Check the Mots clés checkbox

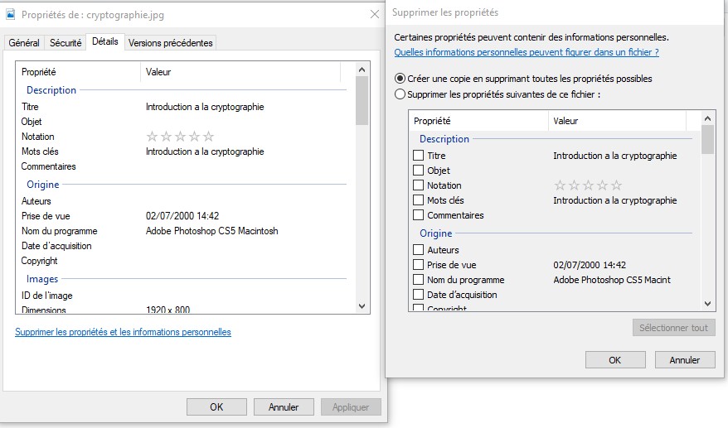(x=419, y=200)
